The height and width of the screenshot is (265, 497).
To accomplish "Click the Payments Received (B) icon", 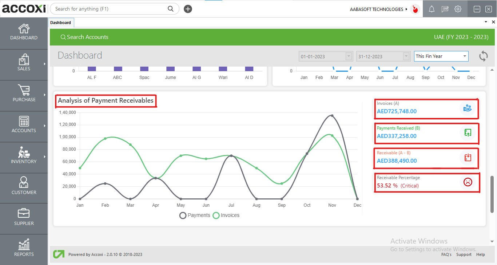I will pyautogui.click(x=468, y=133).
